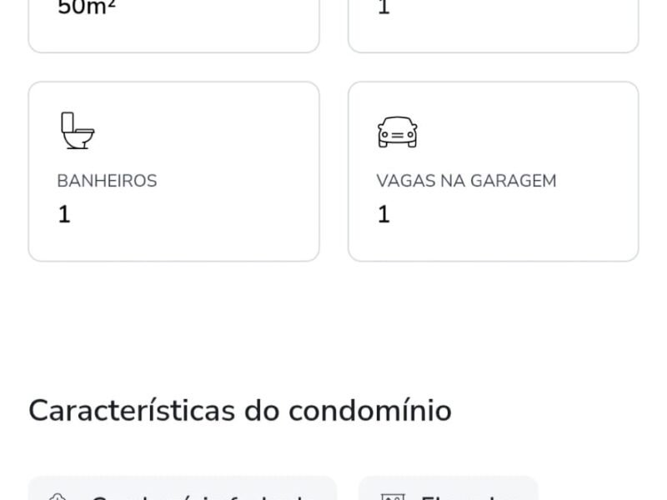The width and height of the screenshot is (667, 500).
Task: Click the value 1 in top-right card
Action: point(384,8)
